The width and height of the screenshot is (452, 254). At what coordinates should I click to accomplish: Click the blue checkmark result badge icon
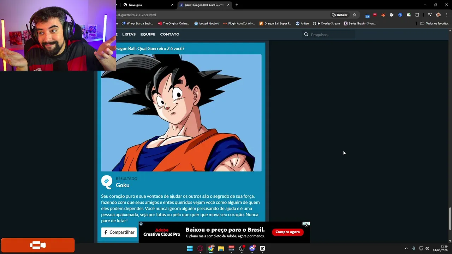[x=106, y=182]
